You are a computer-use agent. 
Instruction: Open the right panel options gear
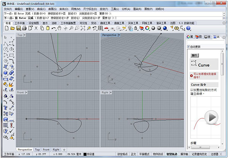(224, 37)
